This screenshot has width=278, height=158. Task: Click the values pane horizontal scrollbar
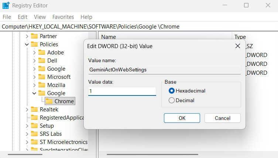coord(152,154)
